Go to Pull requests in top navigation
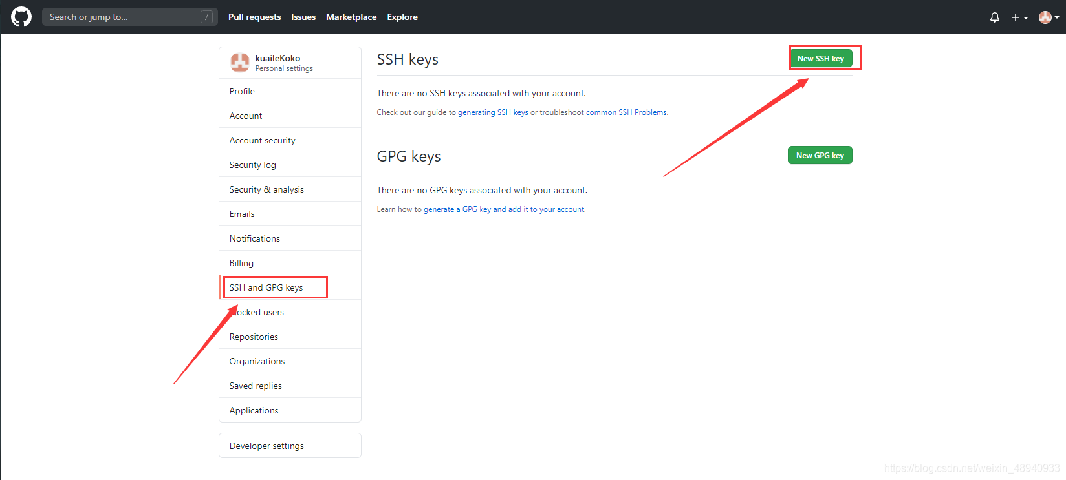The height and width of the screenshot is (480, 1066). (x=254, y=17)
